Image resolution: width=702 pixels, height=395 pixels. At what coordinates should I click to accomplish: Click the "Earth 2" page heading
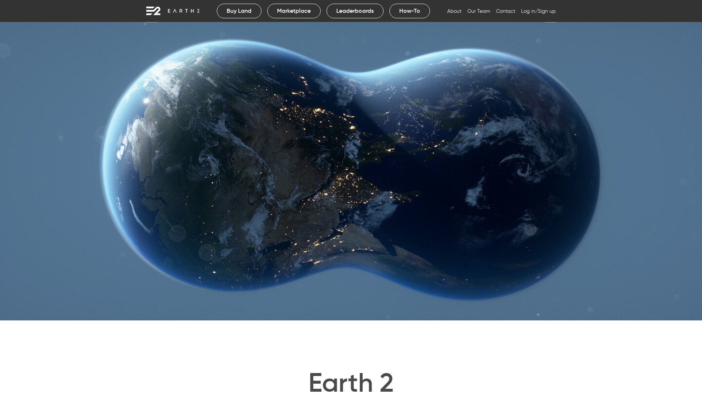(351, 383)
